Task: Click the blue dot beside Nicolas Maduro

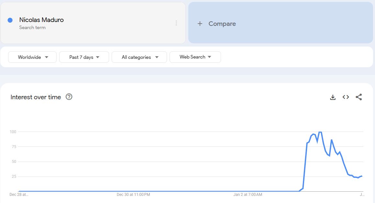Action: point(10,20)
